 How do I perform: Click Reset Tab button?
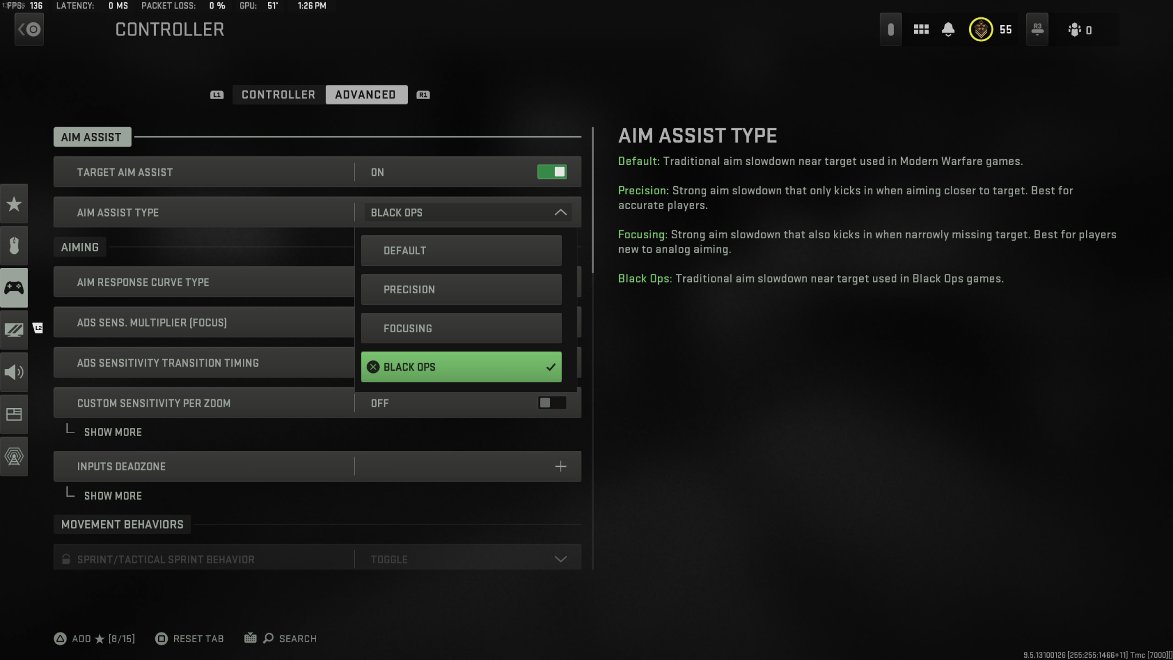tap(190, 638)
